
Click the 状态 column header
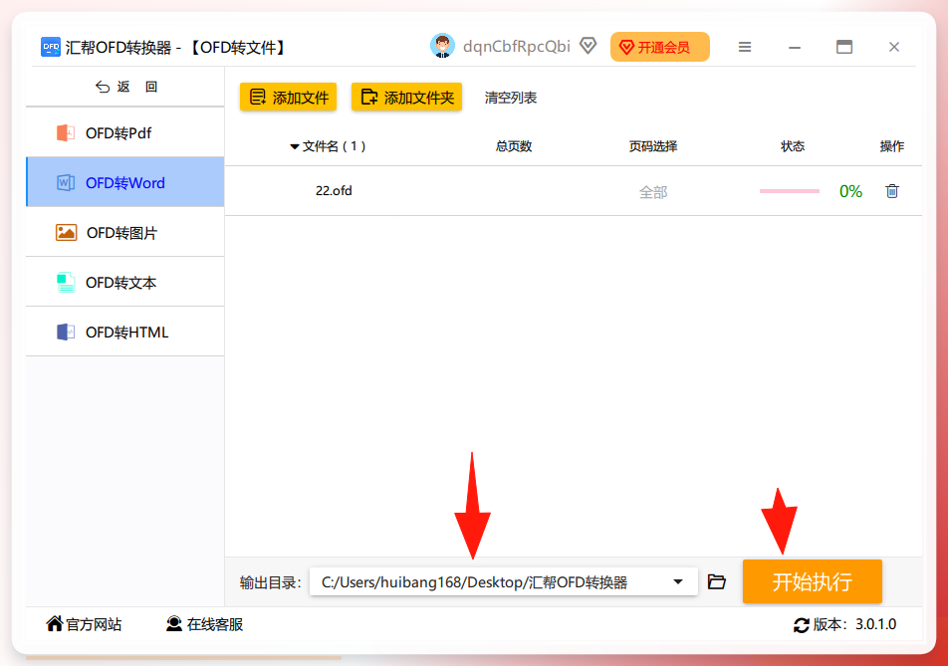792,146
